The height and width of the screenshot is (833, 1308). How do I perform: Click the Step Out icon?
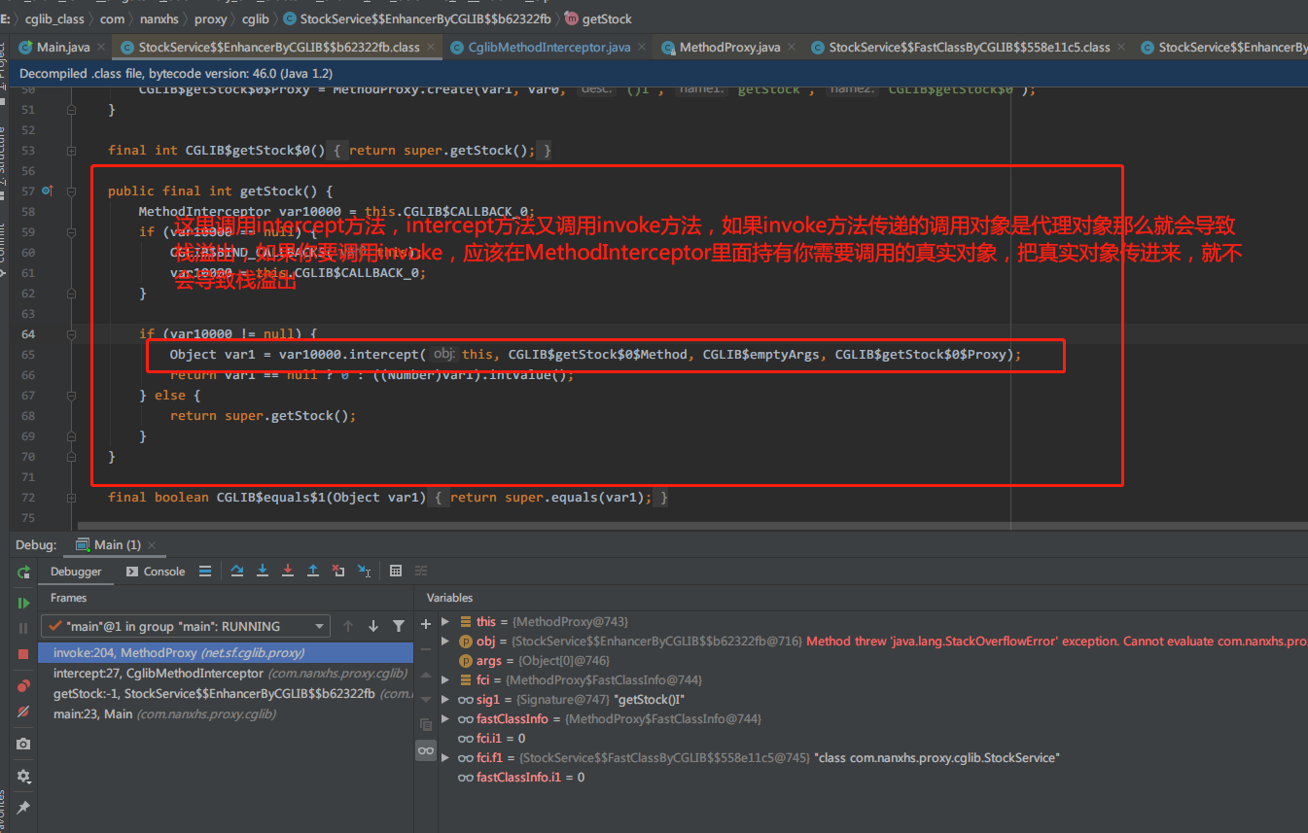313,571
